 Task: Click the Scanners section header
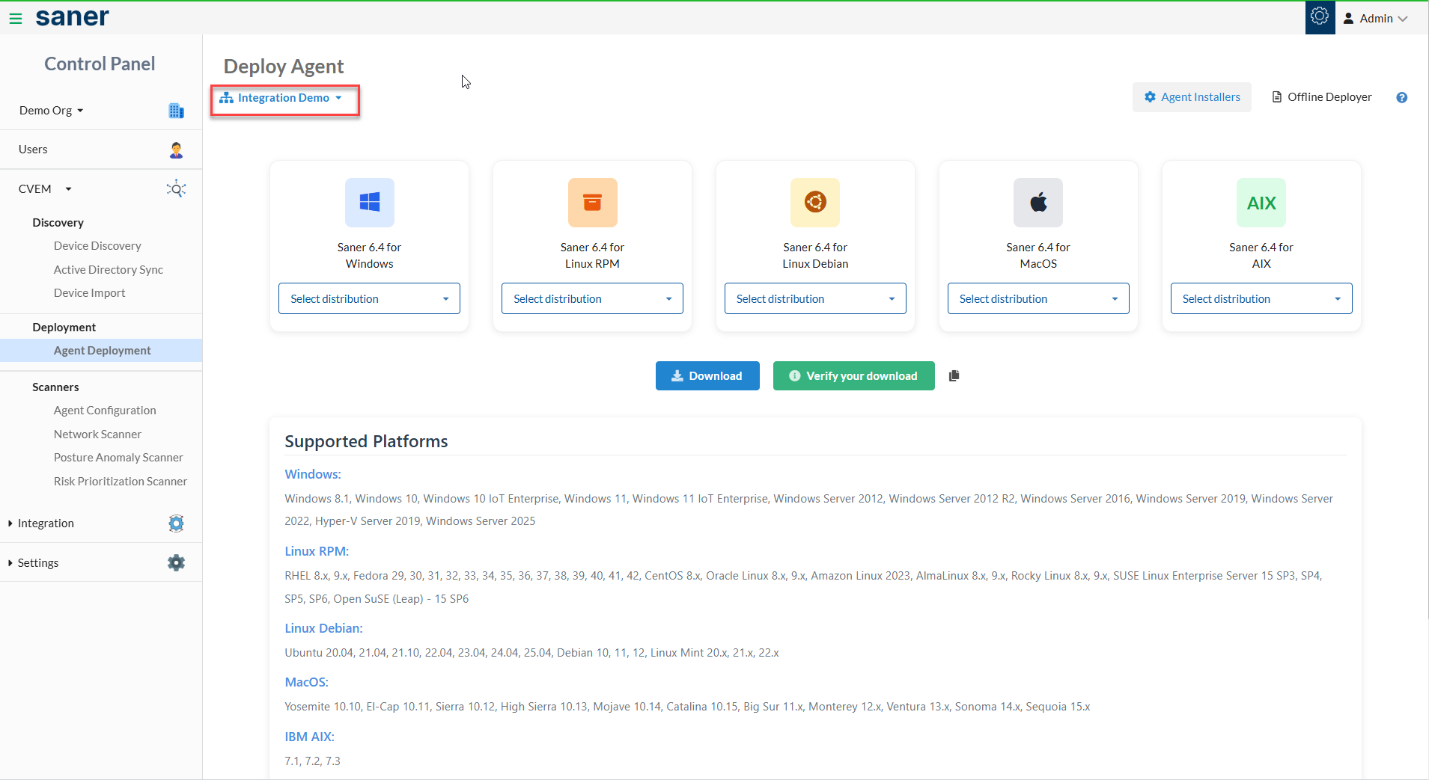55,387
